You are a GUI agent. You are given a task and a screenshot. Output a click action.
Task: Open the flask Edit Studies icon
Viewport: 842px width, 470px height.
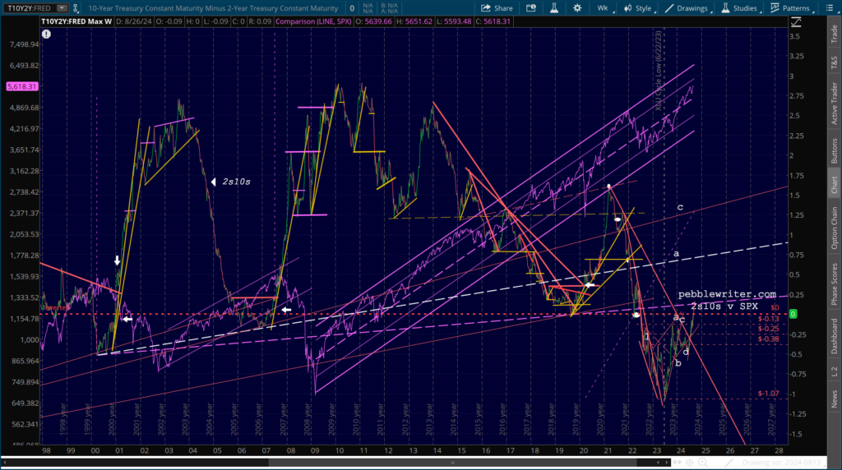click(x=553, y=8)
